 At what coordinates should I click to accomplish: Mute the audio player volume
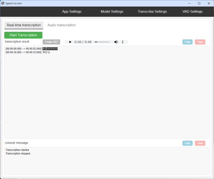click(x=116, y=42)
